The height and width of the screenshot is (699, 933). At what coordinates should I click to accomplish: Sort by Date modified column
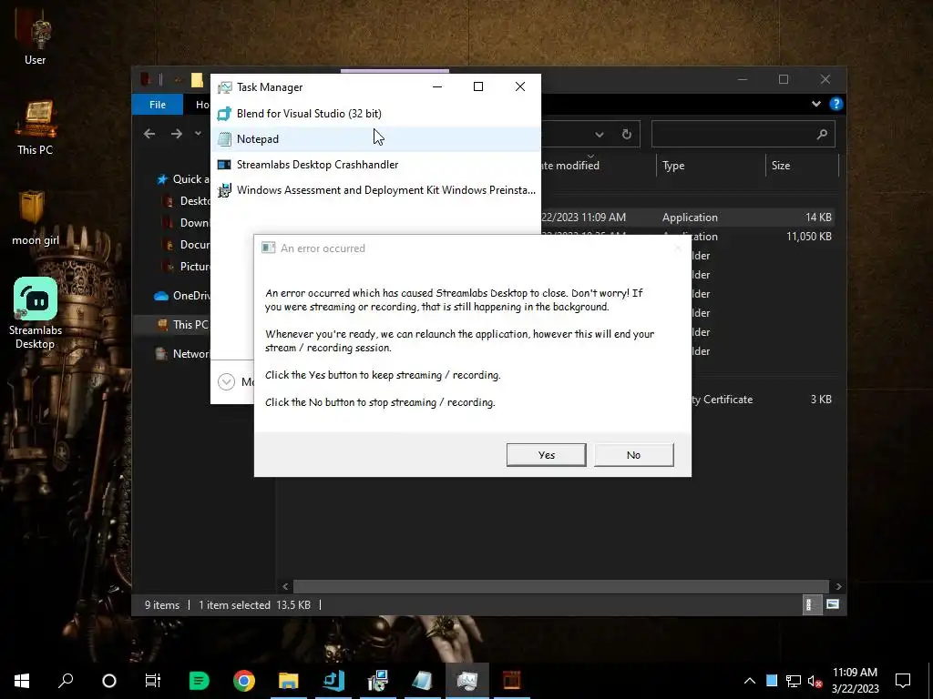pos(598,166)
